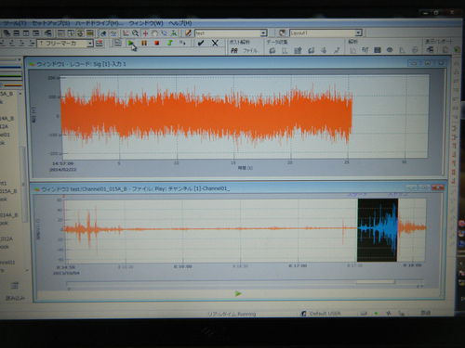Viewport: 465px width, 348px height.
Task: Click the green pushpin marker icon
Action: (x=169, y=43)
